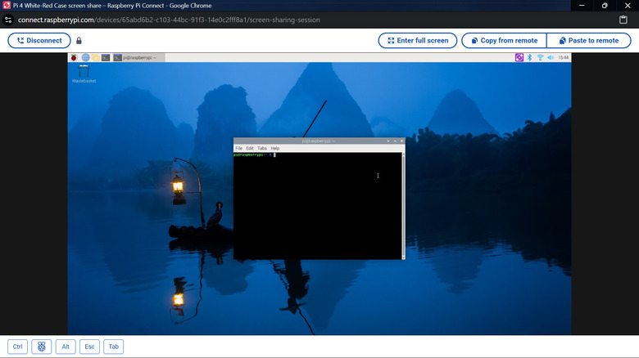
Task: Focus the terminal command prompt area
Action: (x=318, y=206)
